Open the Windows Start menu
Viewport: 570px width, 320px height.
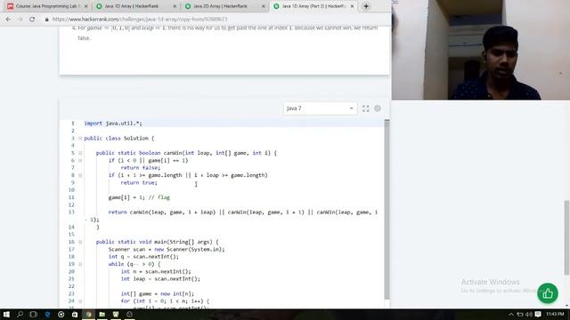[x=6, y=314]
